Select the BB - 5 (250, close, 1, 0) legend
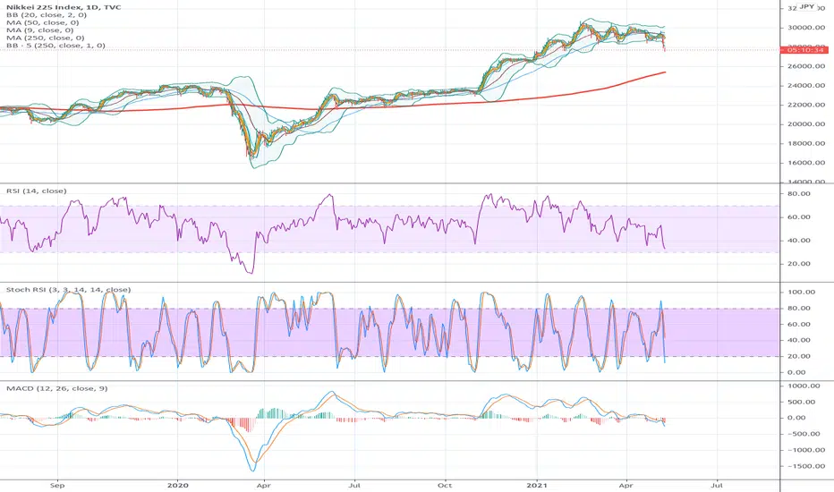This screenshot has width=834, height=492. pyautogui.click(x=55, y=46)
